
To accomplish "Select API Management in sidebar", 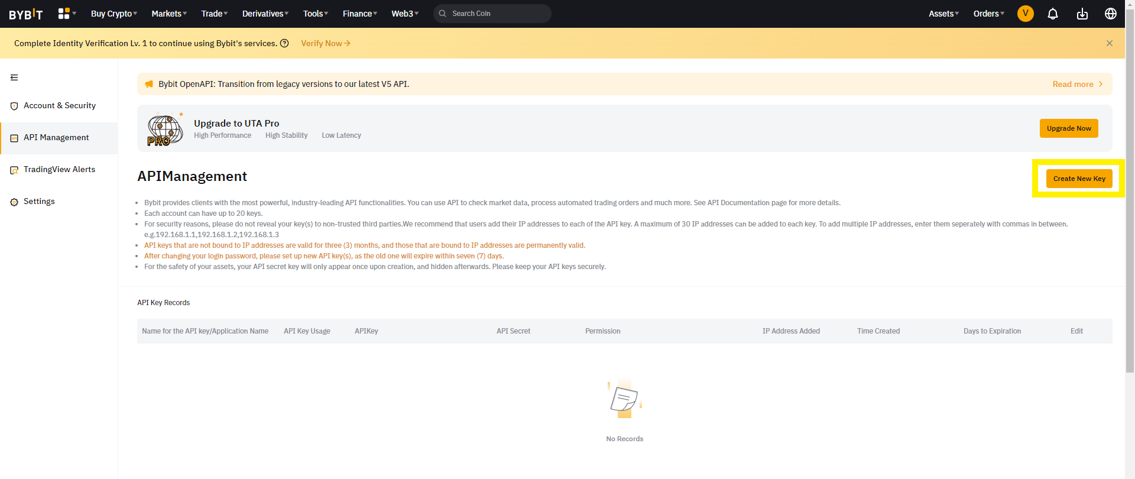I will (x=59, y=138).
